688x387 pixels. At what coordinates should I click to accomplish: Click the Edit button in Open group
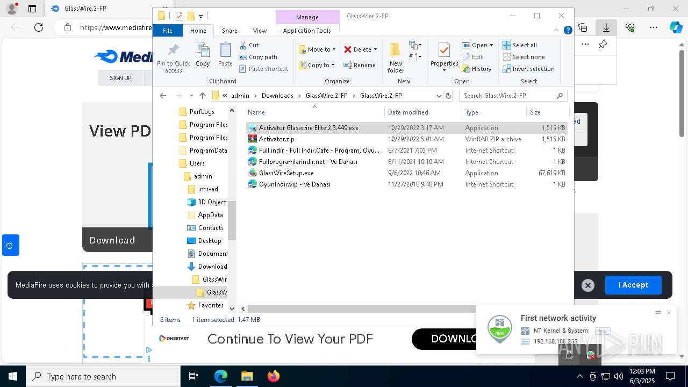pos(472,57)
